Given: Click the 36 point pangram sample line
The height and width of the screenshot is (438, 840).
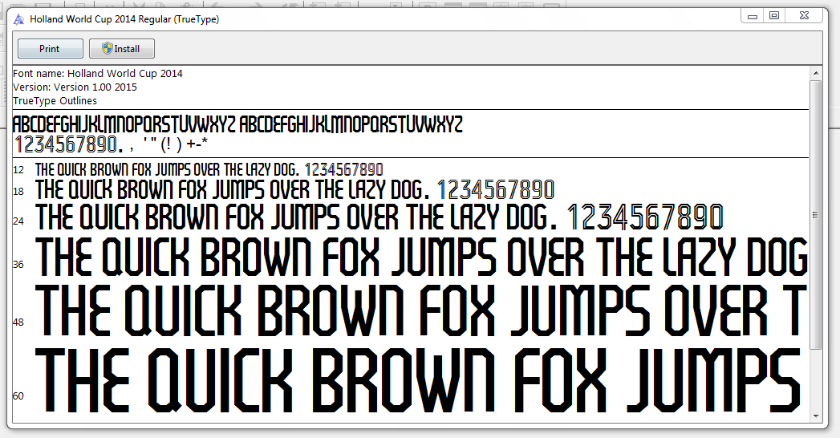Looking at the screenshot, I should (x=422, y=257).
